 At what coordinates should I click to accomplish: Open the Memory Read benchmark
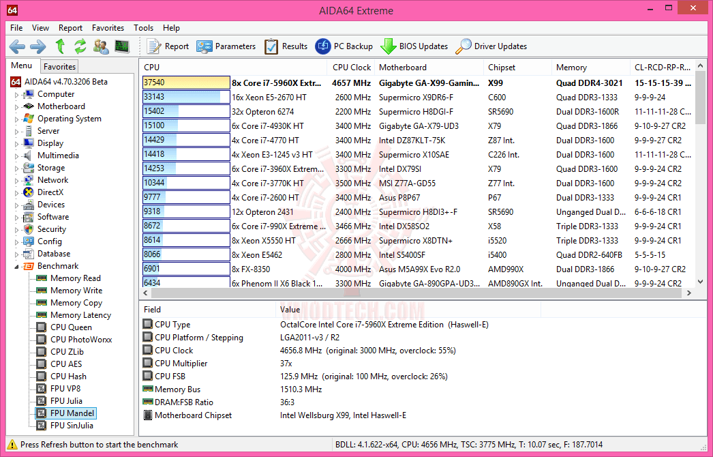pyautogui.click(x=76, y=278)
